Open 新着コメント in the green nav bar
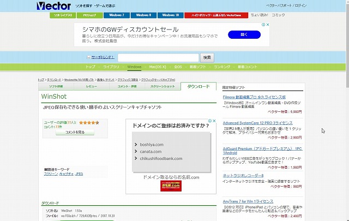Viewport: 349px width, 221px height. [x=247, y=67]
